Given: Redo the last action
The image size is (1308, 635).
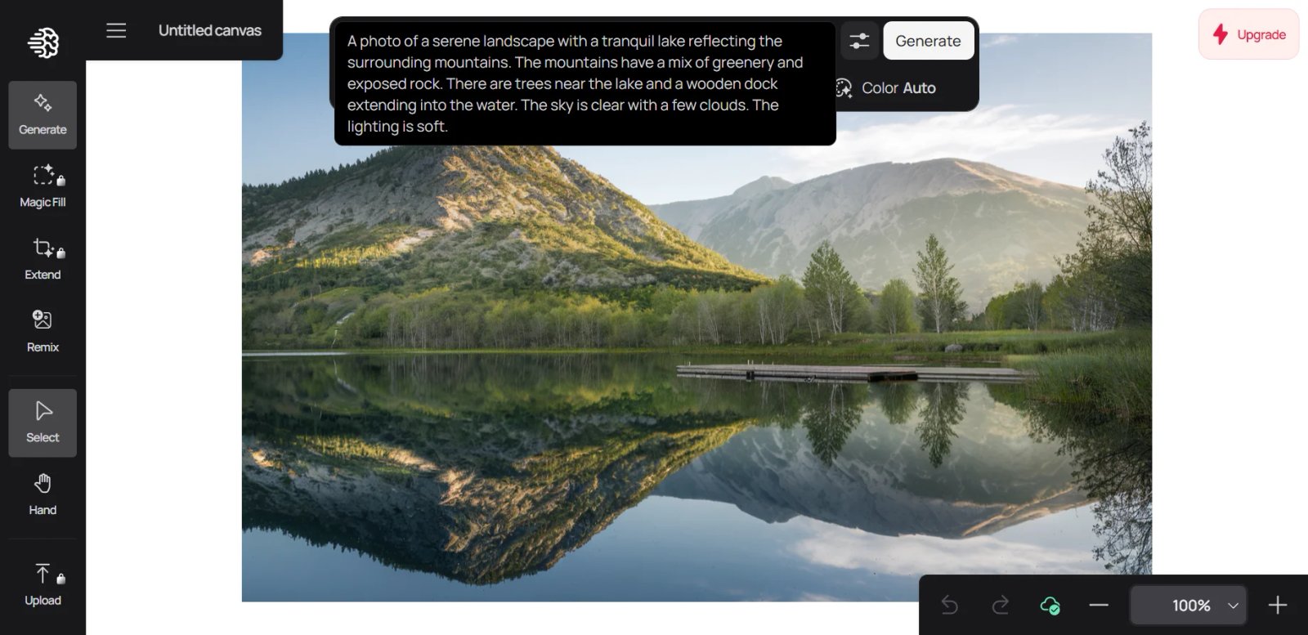Looking at the screenshot, I should [1000, 606].
